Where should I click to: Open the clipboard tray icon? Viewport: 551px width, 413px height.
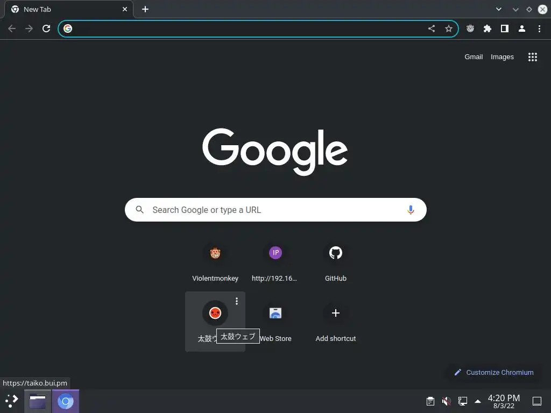[x=430, y=401]
